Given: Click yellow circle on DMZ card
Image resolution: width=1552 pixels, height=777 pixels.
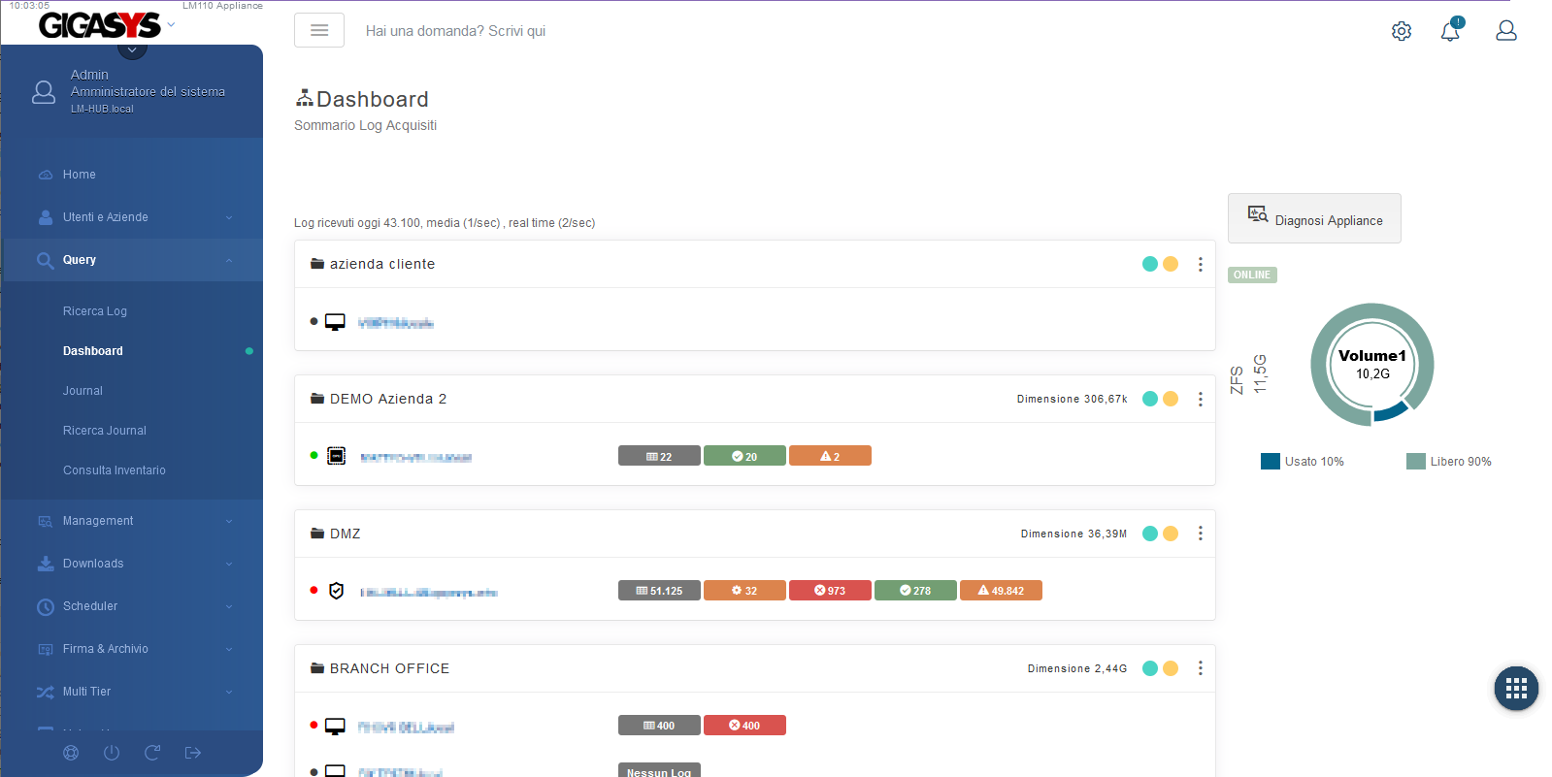Looking at the screenshot, I should point(1171,534).
